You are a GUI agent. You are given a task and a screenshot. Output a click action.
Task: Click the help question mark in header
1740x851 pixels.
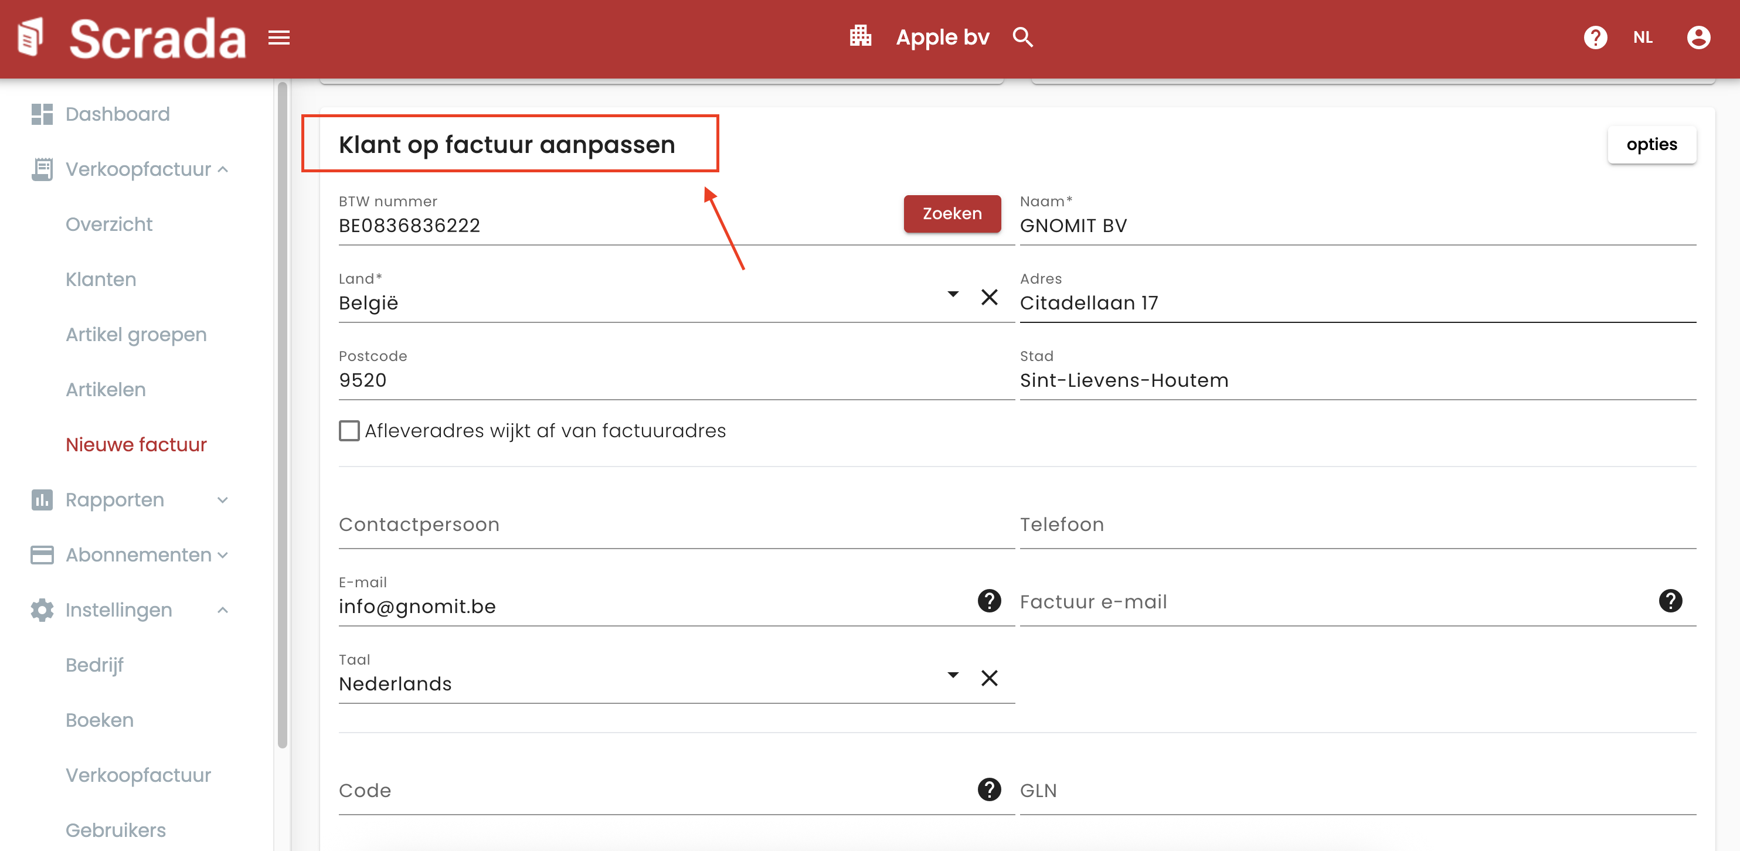pos(1595,38)
